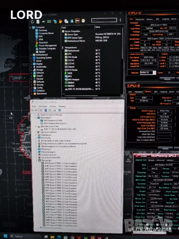The width and height of the screenshot is (179, 239).
Task: Click the monitor scan icon in Device Manager toolbar
Action: coord(60,111)
